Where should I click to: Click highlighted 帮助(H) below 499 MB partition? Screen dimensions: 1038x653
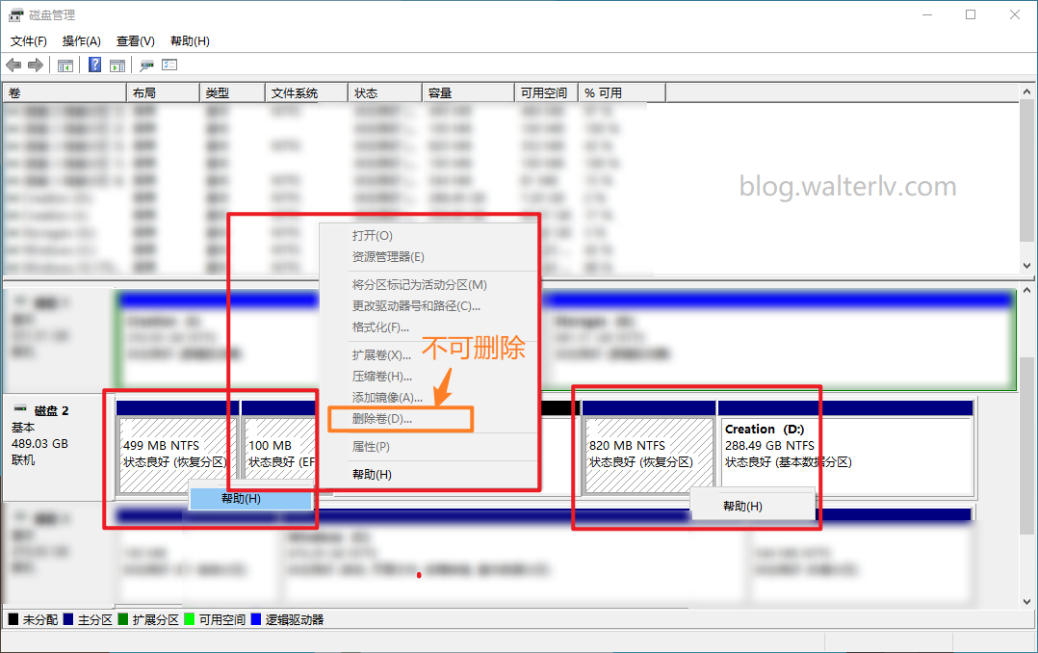pyautogui.click(x=250, y=499)
